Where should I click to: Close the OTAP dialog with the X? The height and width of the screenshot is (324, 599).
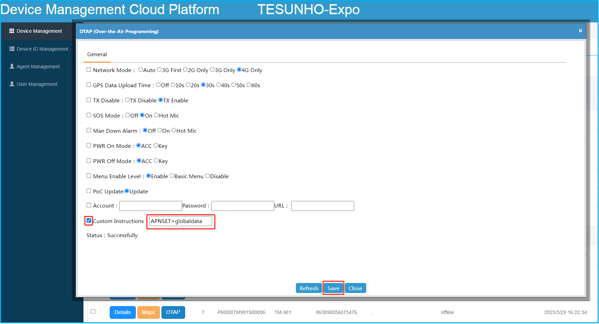tap(580, 31)
